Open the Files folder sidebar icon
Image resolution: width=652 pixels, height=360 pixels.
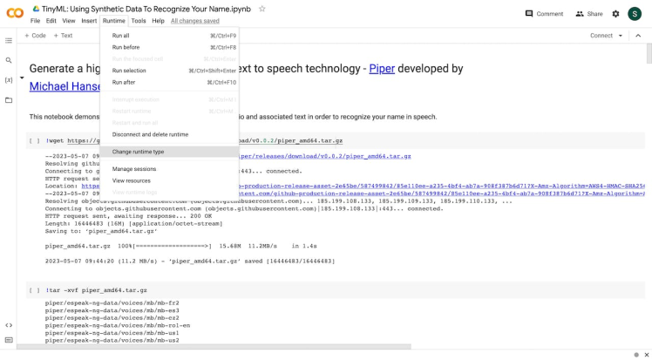(x=9, y=100)
